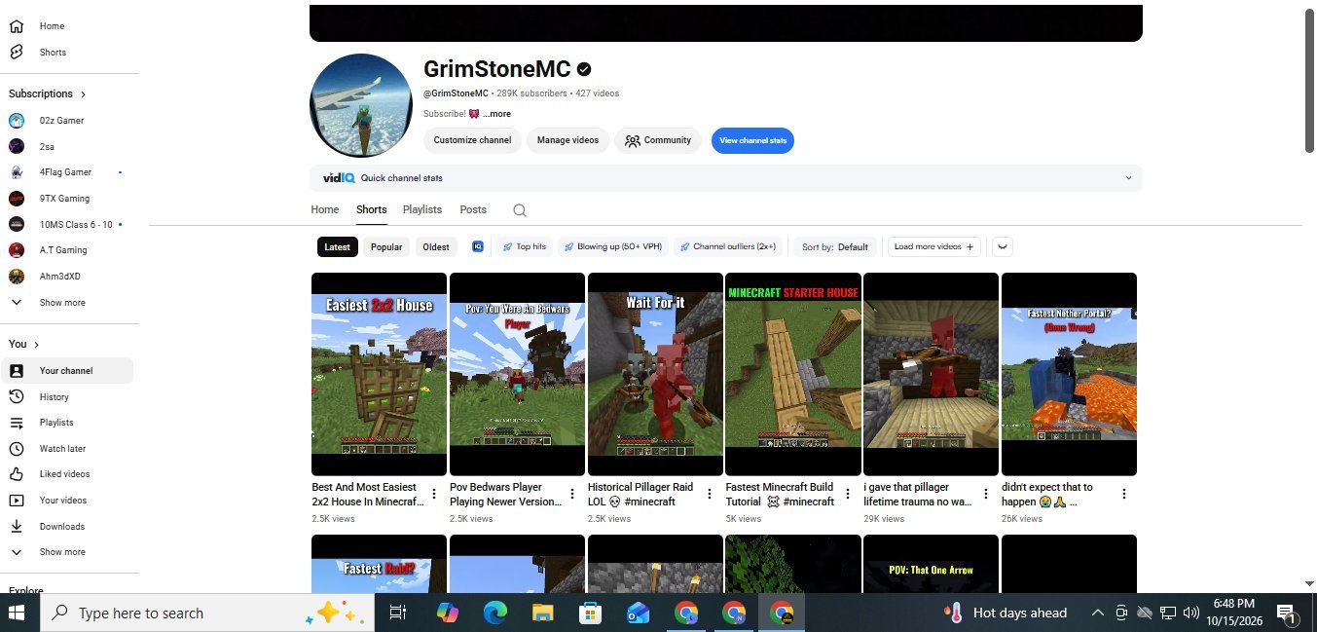Open Microsoft Edge from the taskbar
The image size is (1317, 632).
pos(495,613)
